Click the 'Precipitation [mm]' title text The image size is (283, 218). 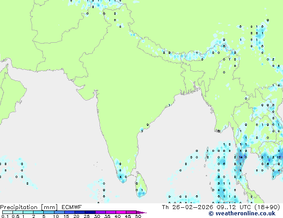[29, 207]
